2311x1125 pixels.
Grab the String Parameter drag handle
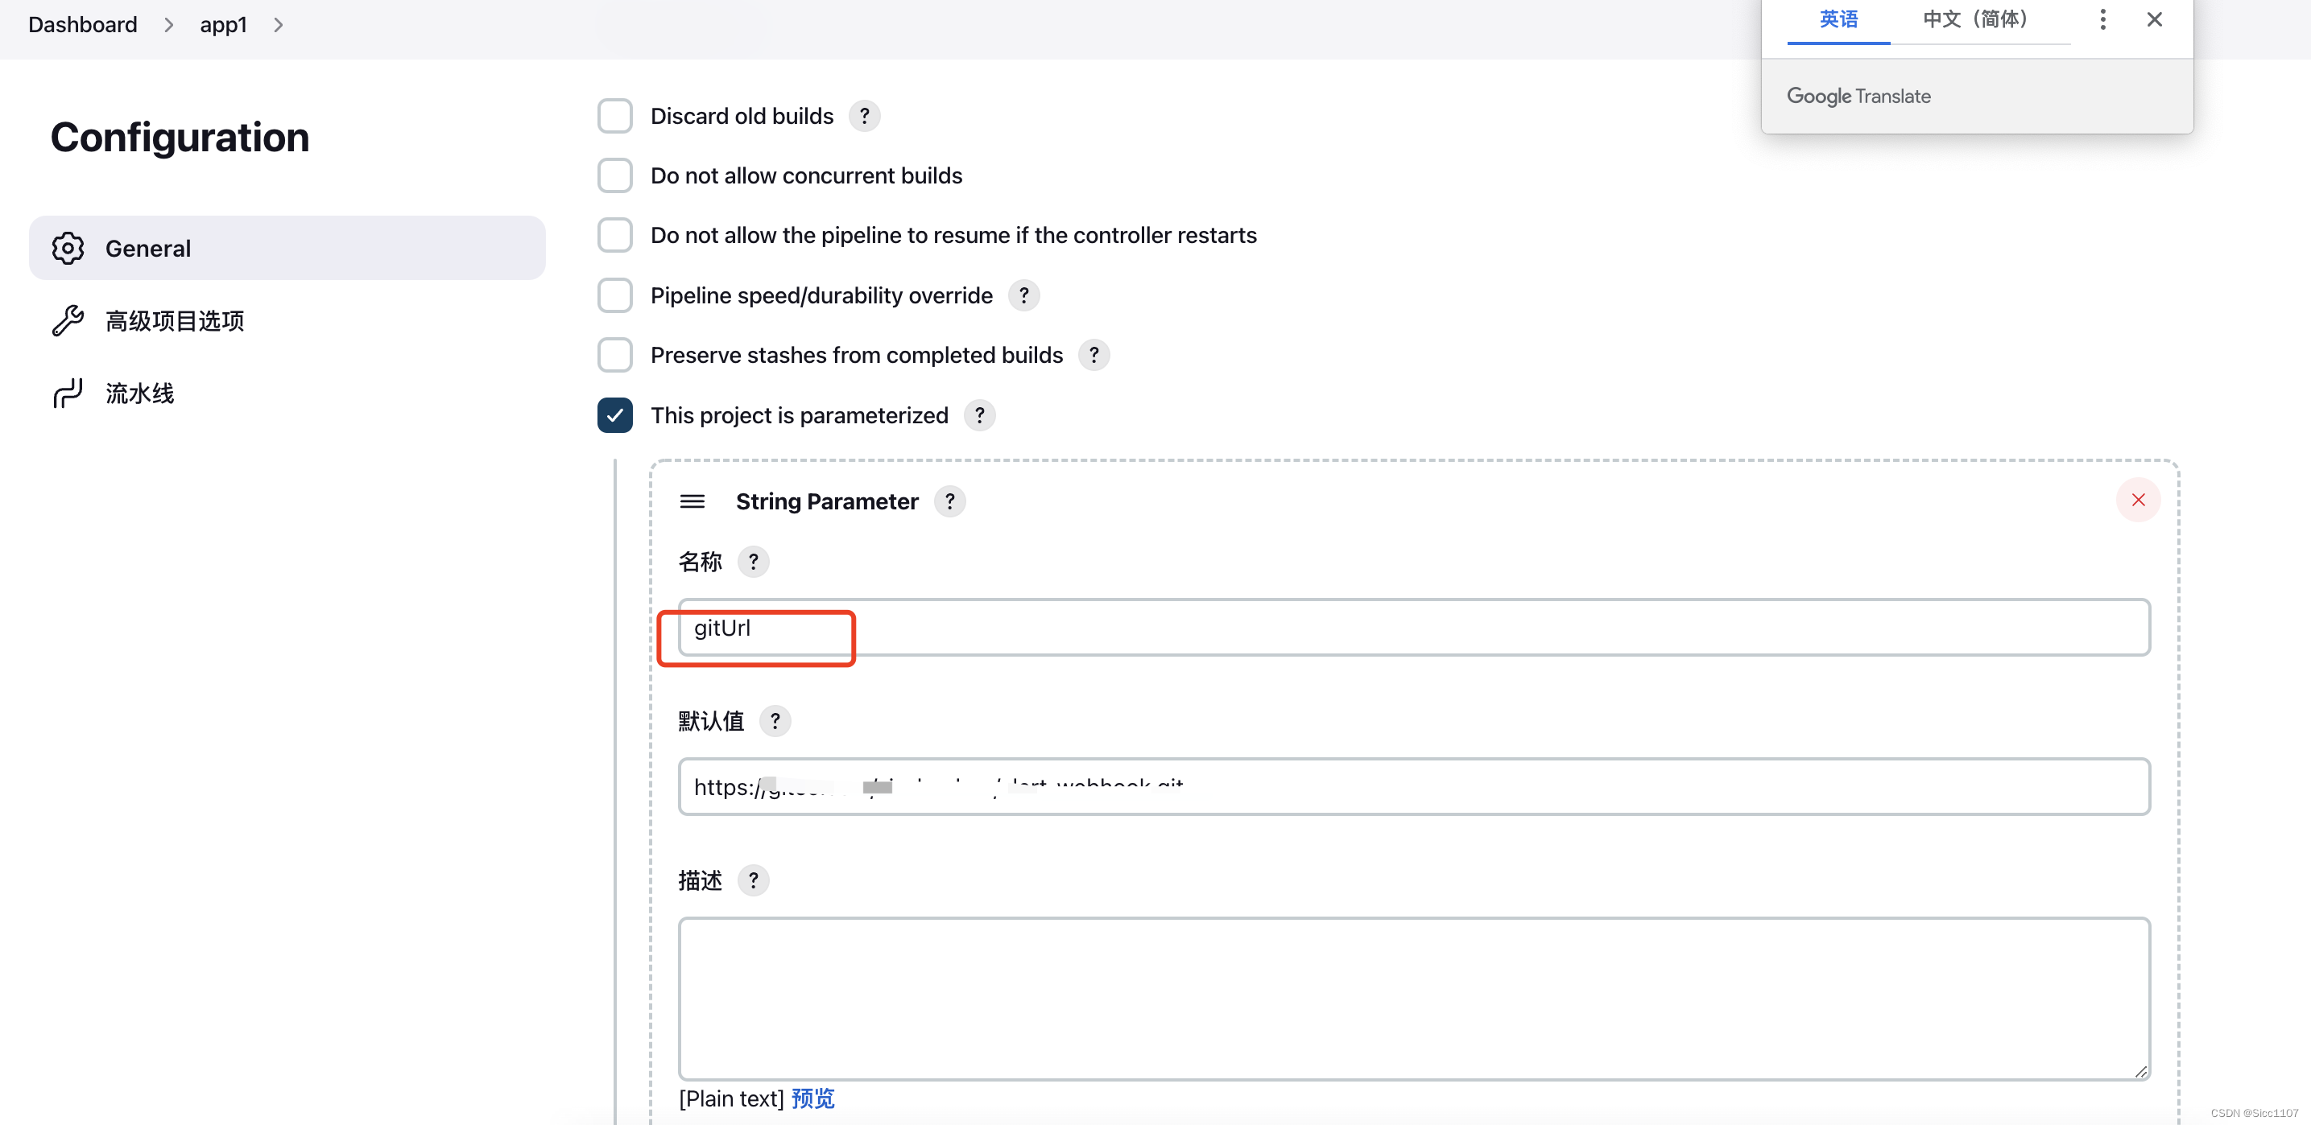pyautogui.click(x=692, y=501)
